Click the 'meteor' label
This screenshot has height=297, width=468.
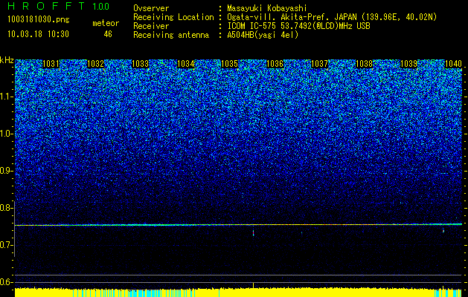pos(106,23)
